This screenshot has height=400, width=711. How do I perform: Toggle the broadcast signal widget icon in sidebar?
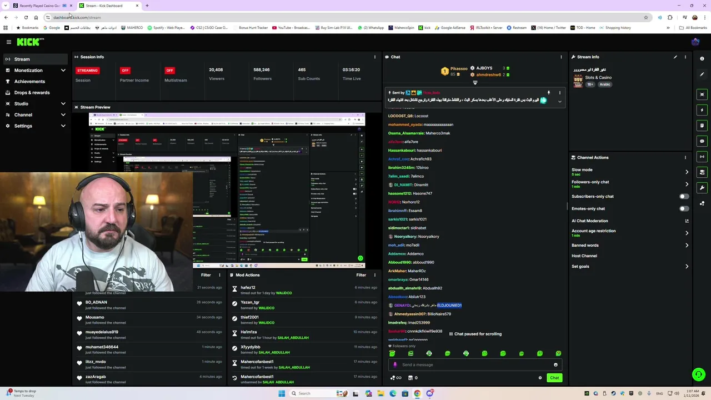click(702, 157)
